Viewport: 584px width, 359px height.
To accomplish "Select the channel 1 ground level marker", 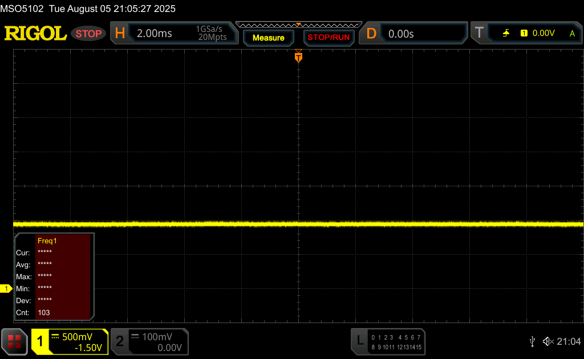I will click(6, 289).
